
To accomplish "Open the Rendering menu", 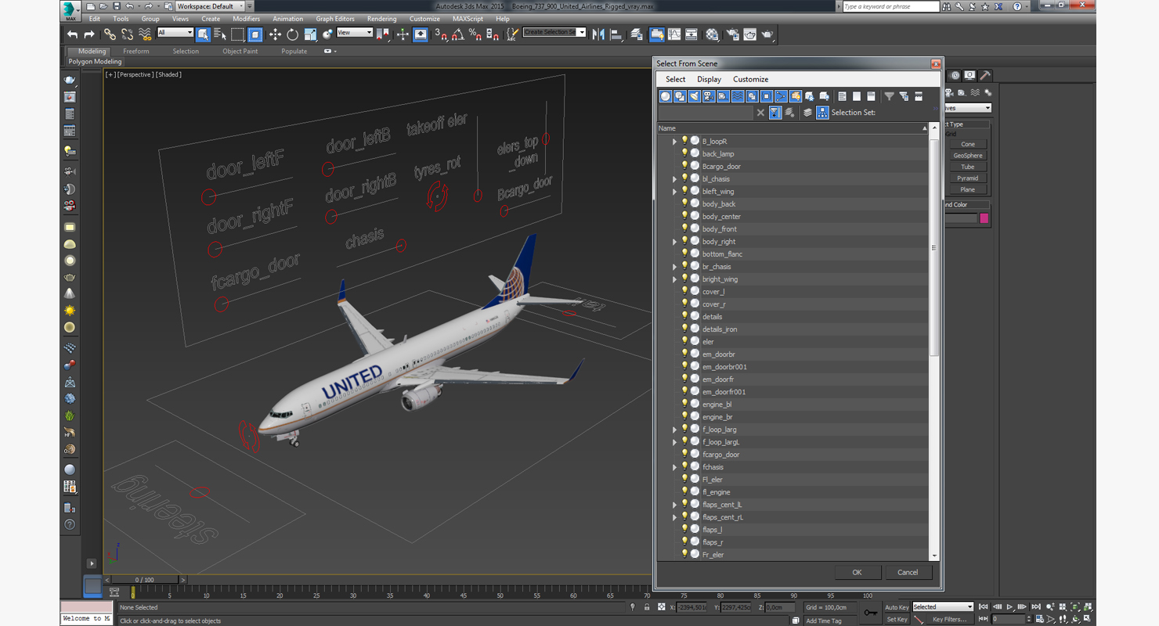I will pos(381,19).
